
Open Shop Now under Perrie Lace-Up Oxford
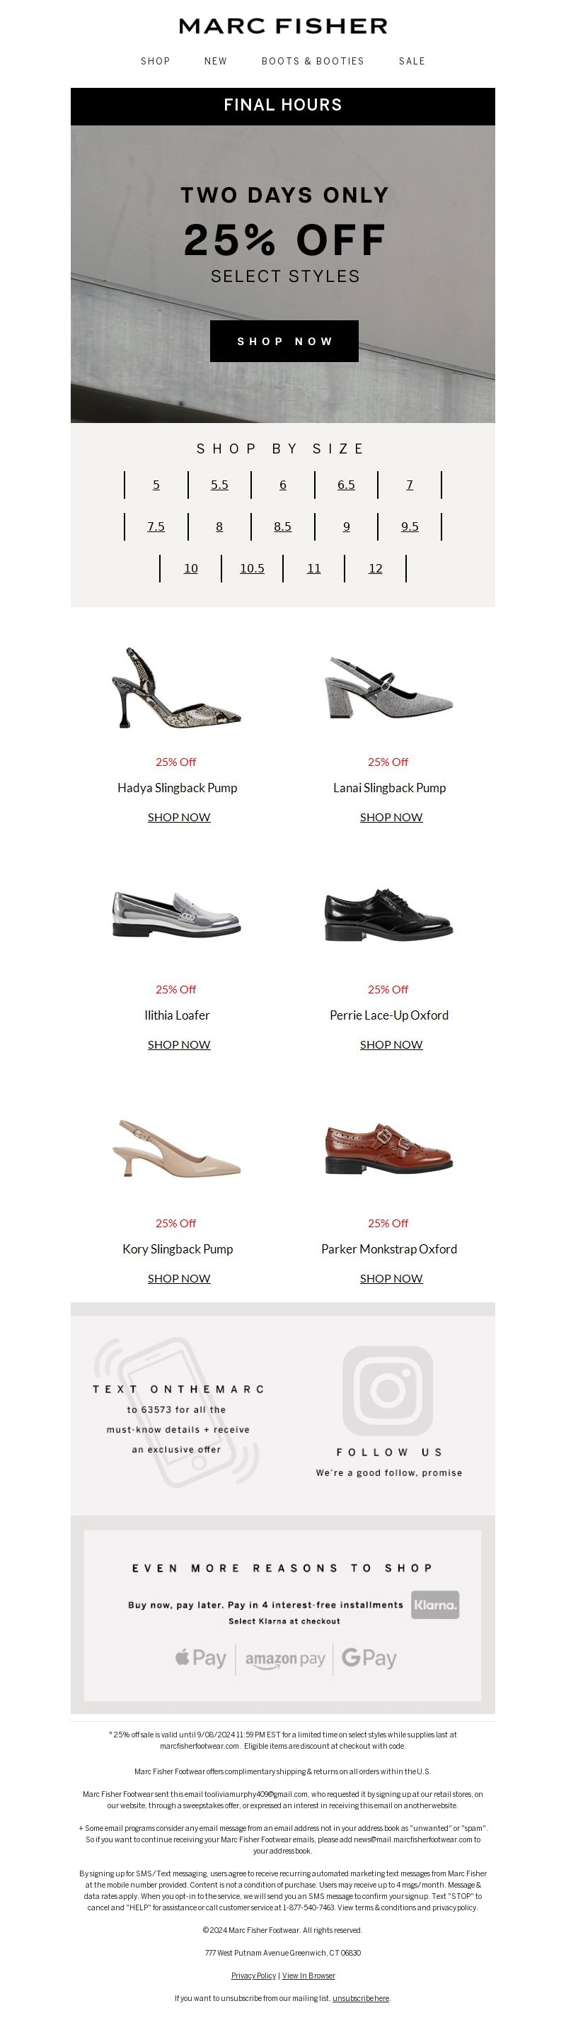[391, 1044]
